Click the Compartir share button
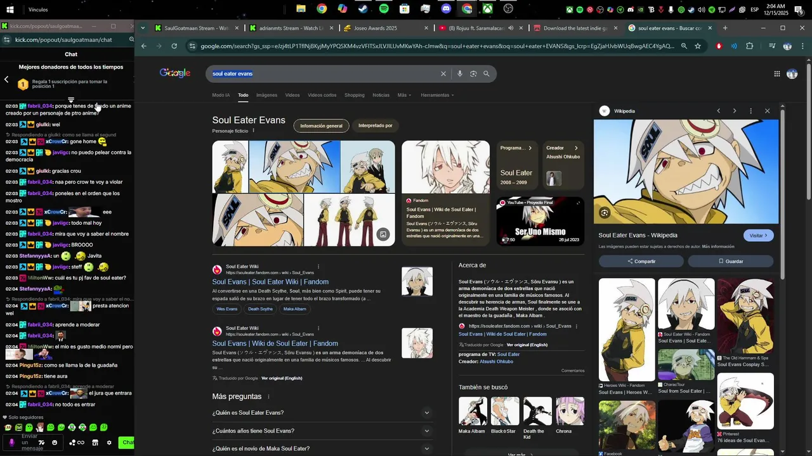 pyautogui.click(x=641, y=261)
